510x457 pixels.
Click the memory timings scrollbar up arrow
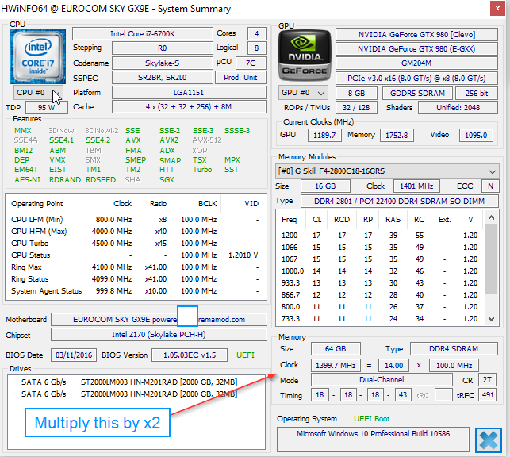tap(492, 217)
